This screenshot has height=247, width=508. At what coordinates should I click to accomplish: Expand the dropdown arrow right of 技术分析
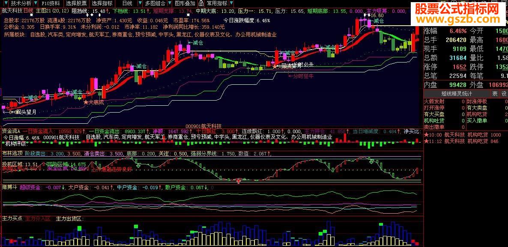tap(36, 3)
